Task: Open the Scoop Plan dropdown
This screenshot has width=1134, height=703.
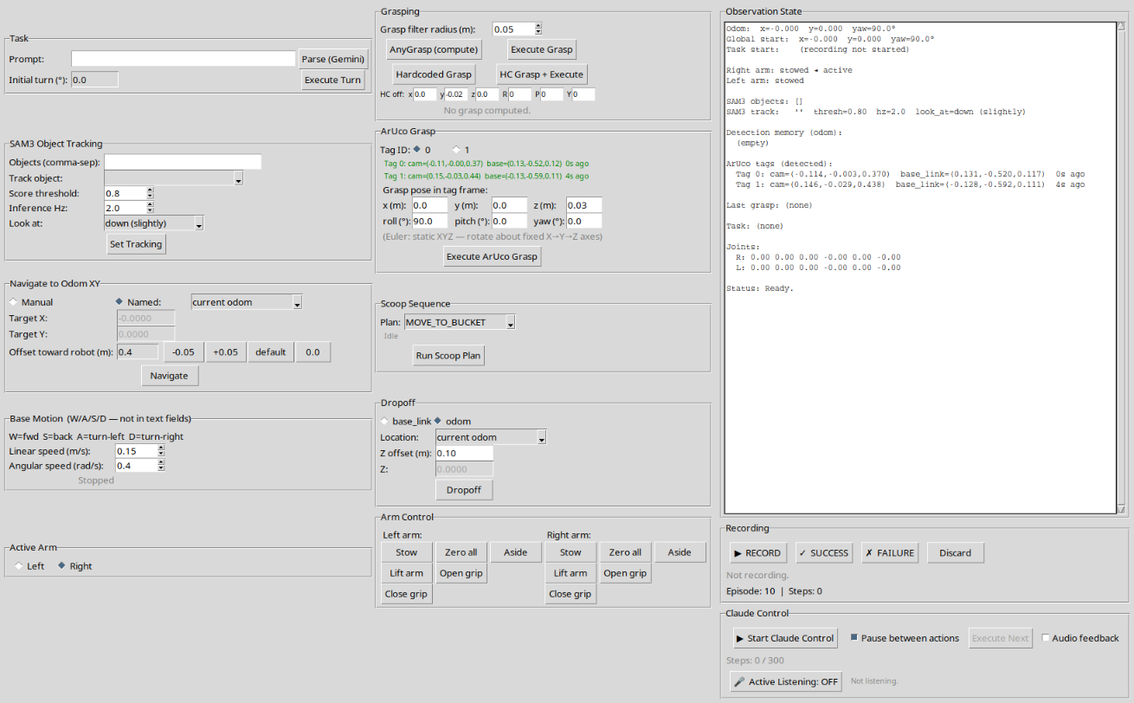Action: [x=460, y=321]
